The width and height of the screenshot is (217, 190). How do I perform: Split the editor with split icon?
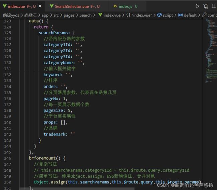point(214,6)
